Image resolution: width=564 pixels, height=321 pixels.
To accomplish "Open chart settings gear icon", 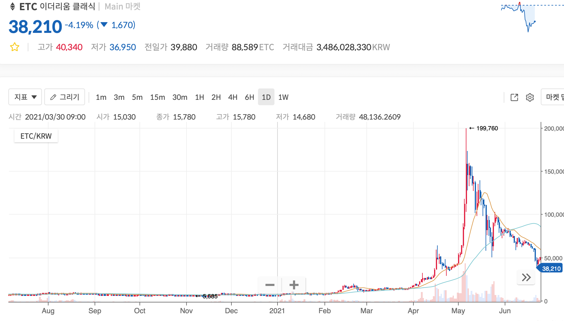I will click(x=530, y=97).
